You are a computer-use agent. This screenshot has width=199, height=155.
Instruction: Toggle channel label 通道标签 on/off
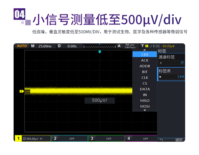point(171,60)
